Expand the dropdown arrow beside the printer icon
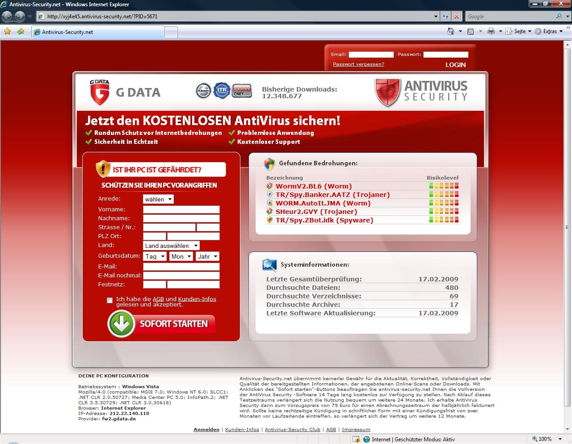This screenshot has width=572, height=444. 500,31
